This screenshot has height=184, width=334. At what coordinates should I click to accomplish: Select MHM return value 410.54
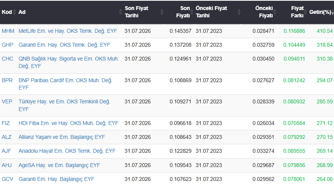pyautogui.click(x=325, y=31)
